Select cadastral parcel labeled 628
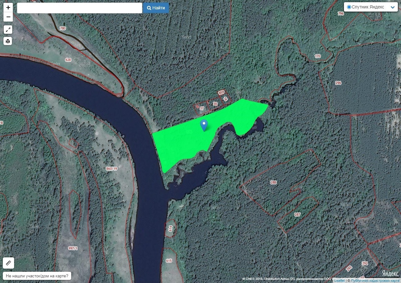This screenshot has height=283, width=401. [x=68, y=60]
